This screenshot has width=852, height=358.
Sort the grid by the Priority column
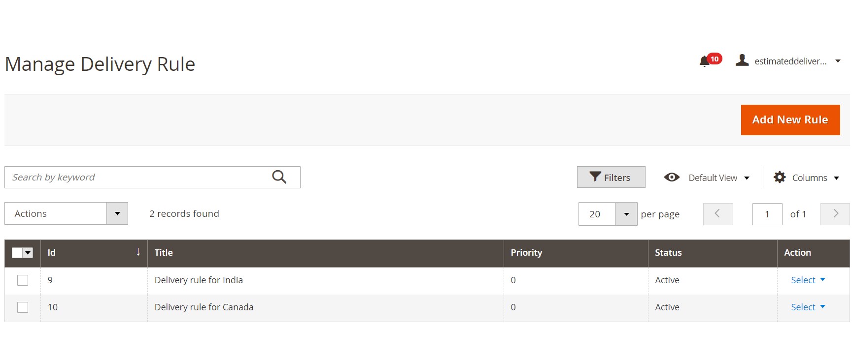526,253
